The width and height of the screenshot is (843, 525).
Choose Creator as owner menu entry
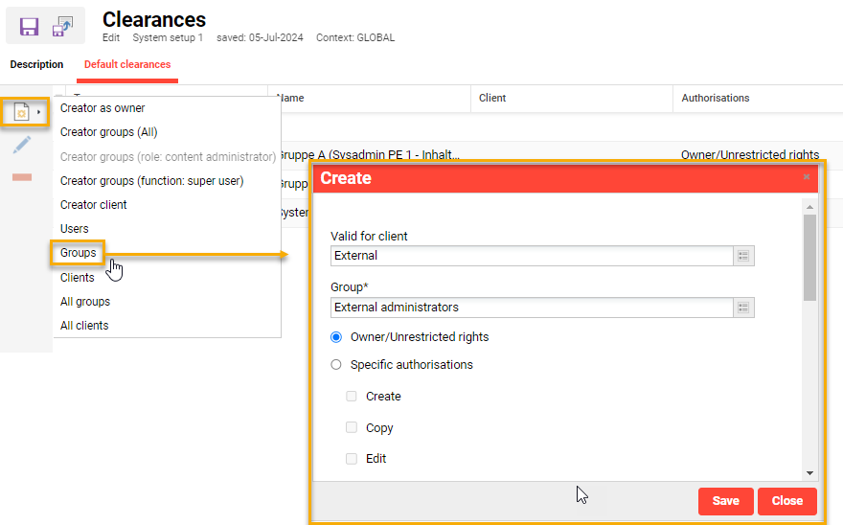(x=103, y=108)
